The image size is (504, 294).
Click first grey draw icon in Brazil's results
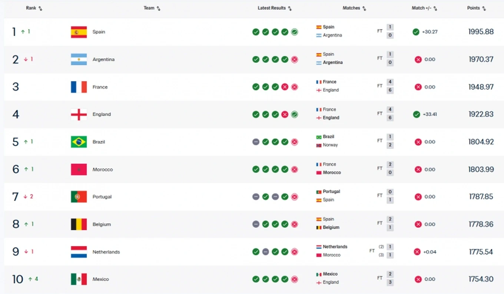[x=256, y=142]
